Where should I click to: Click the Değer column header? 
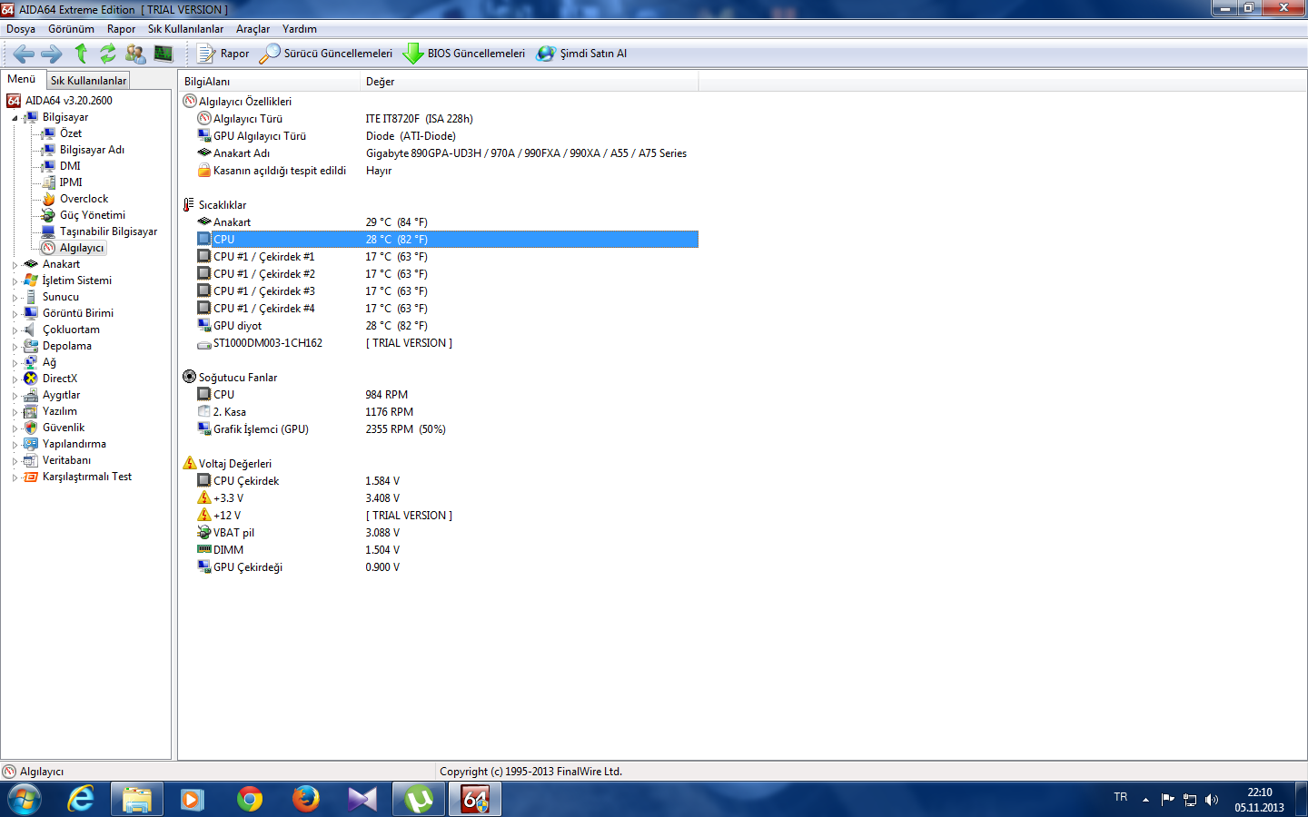coord(530,82)
